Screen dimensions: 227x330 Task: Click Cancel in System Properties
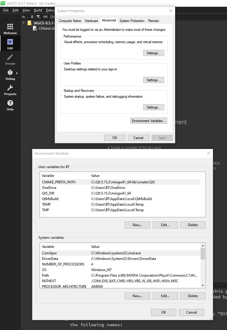[138, 138]
